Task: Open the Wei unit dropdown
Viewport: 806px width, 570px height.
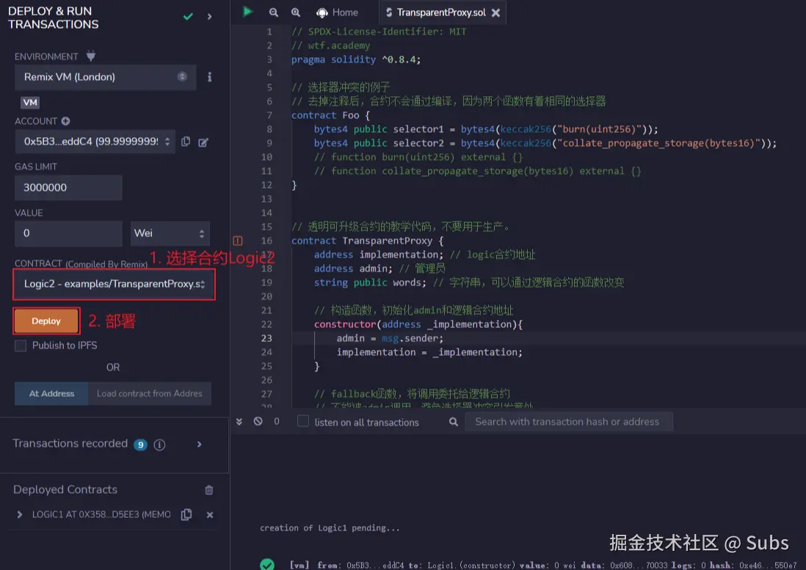Action: coord(170,233)
